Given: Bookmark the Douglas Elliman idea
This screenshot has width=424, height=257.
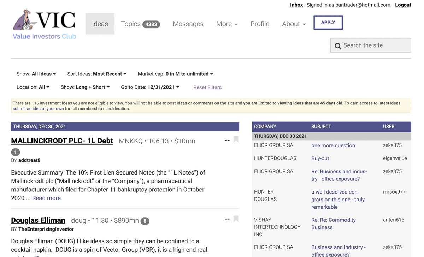Looking at the screenshot, I should tap(236, 219).
